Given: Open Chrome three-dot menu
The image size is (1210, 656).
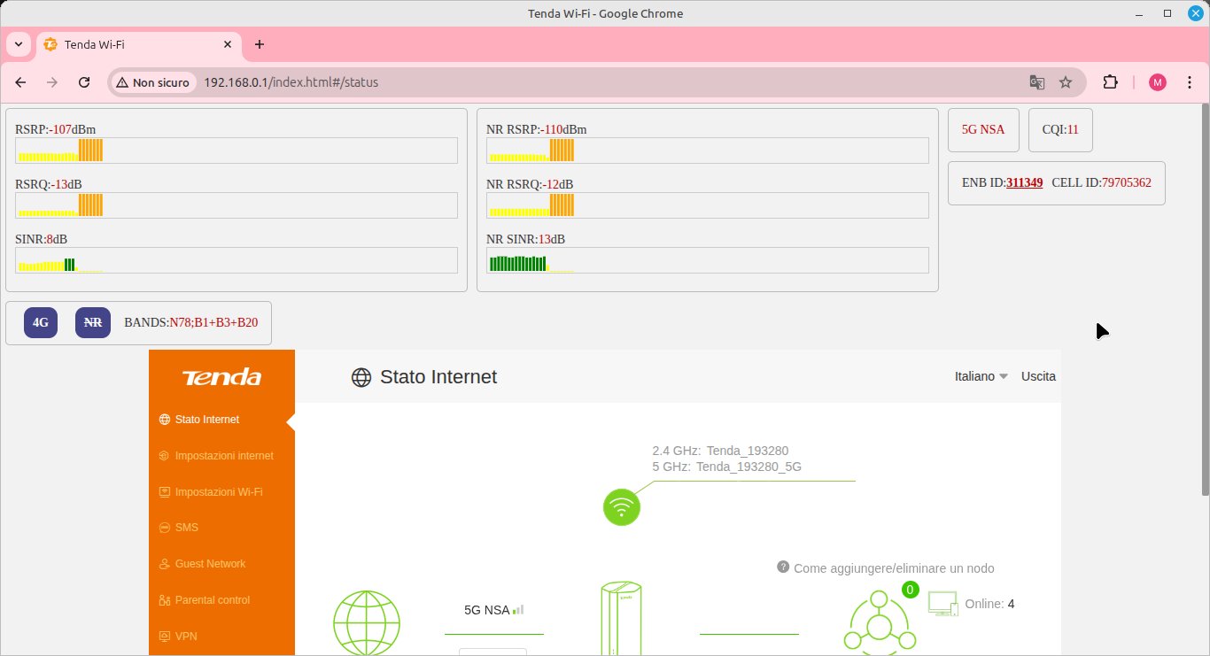Looking at the screenshot, I should point(1189,82).
